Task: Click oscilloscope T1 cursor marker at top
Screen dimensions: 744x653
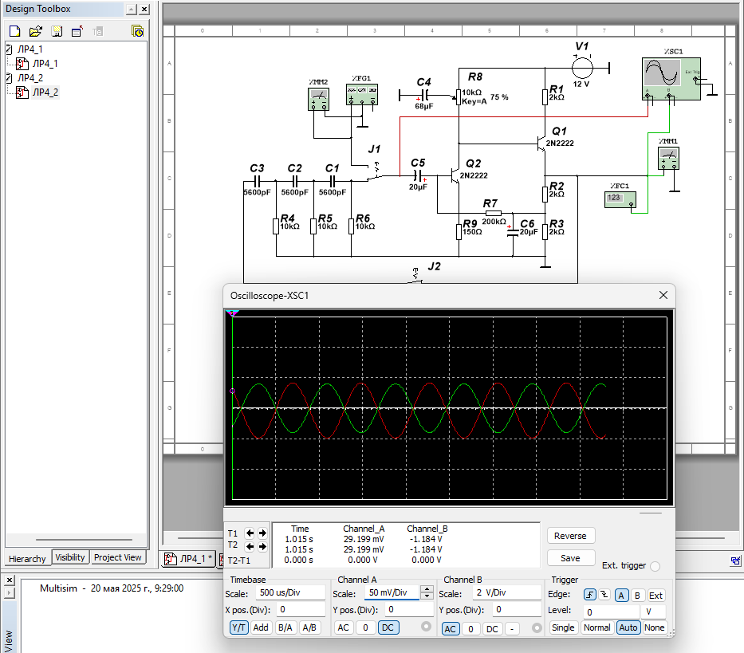Action: point(232,313)
